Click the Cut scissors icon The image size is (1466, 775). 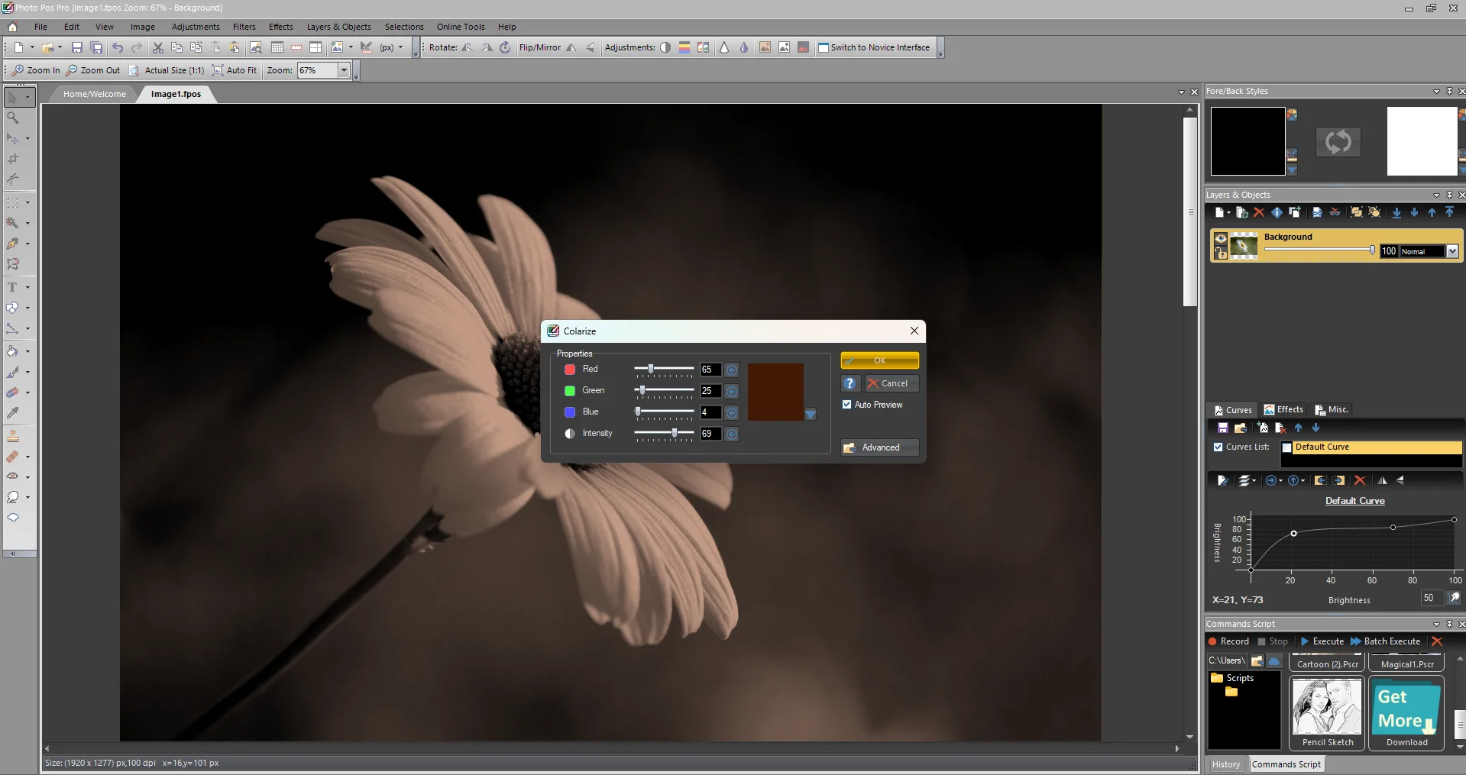click(158, 47)
